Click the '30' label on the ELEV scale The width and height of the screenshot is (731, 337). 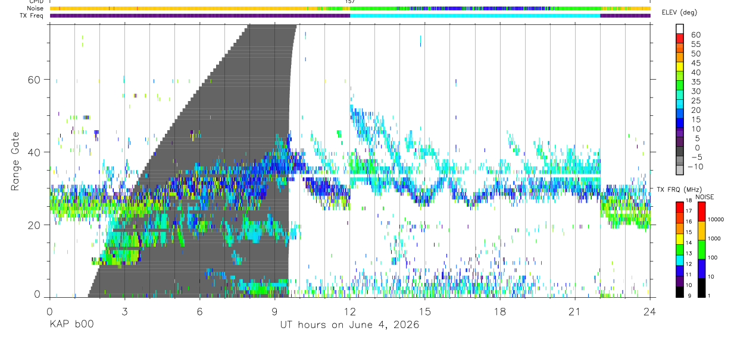pos(696,91)
